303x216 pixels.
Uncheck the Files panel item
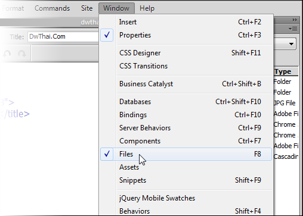186,154
